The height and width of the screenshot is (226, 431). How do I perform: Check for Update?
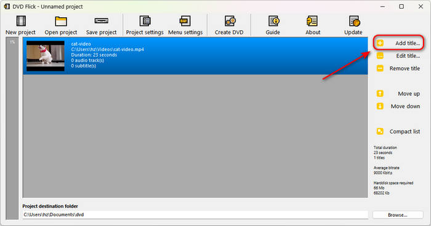coord(353,26)
